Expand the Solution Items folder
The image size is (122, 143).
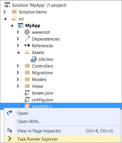click(x=5, y=12)
